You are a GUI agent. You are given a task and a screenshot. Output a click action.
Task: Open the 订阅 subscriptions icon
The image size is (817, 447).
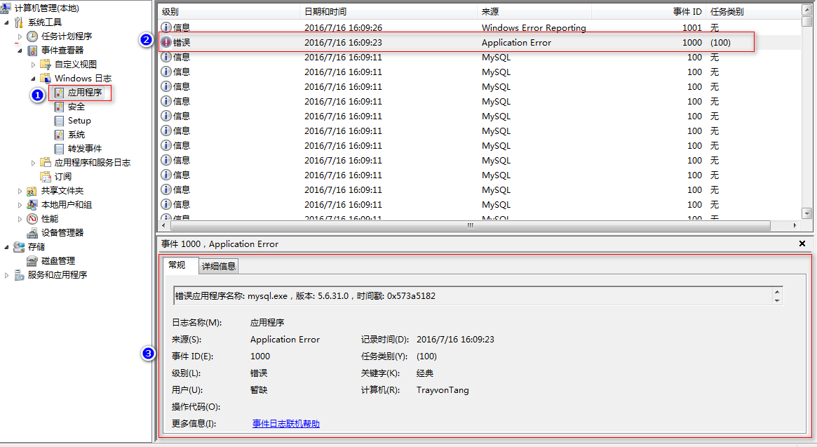pos(46,176)
